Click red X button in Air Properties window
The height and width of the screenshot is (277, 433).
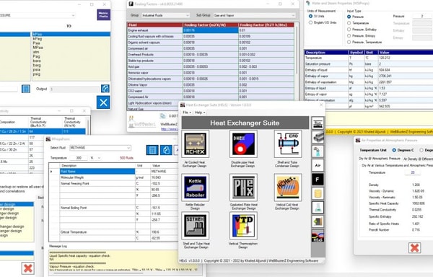click(414, 247)
